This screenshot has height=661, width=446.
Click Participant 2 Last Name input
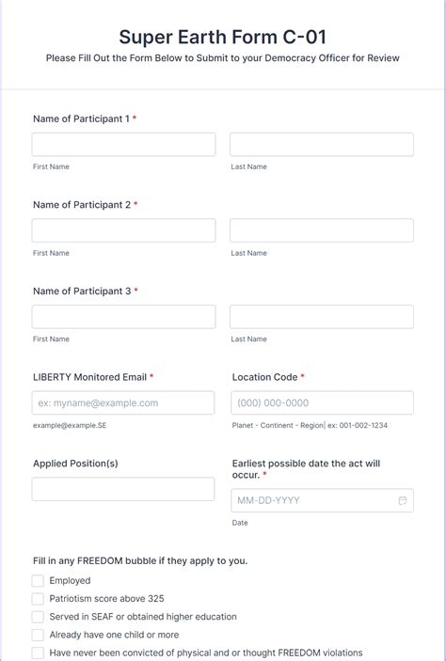click(x=322, y=230)
